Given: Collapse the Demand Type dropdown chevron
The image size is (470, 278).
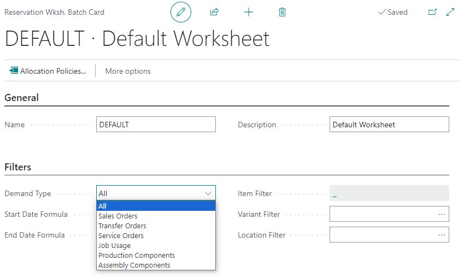Looking at the screenshot, I should [208, 193].
